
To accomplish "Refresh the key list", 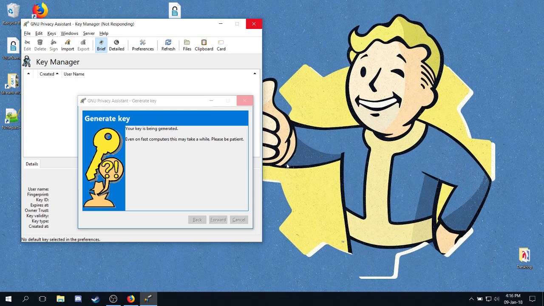I will [168, 45].
